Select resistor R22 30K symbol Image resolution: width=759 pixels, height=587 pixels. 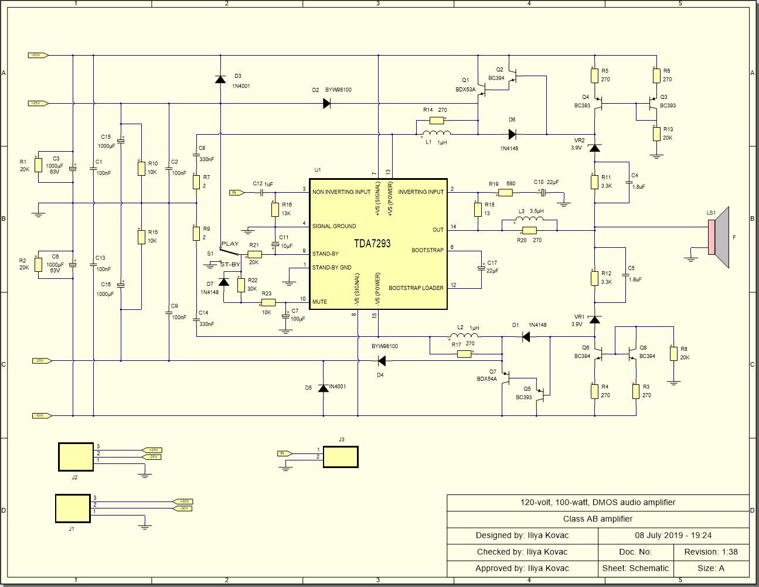pyautogui.click(x=241, y=285)
